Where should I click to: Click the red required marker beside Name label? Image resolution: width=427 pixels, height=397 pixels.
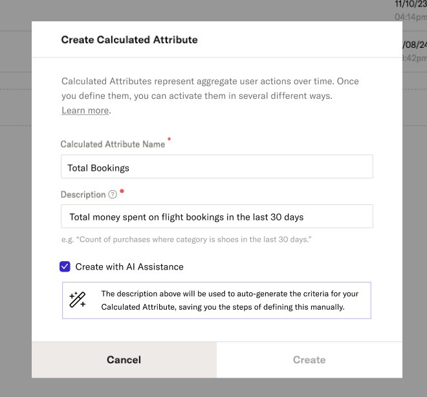tap(170, 139)
